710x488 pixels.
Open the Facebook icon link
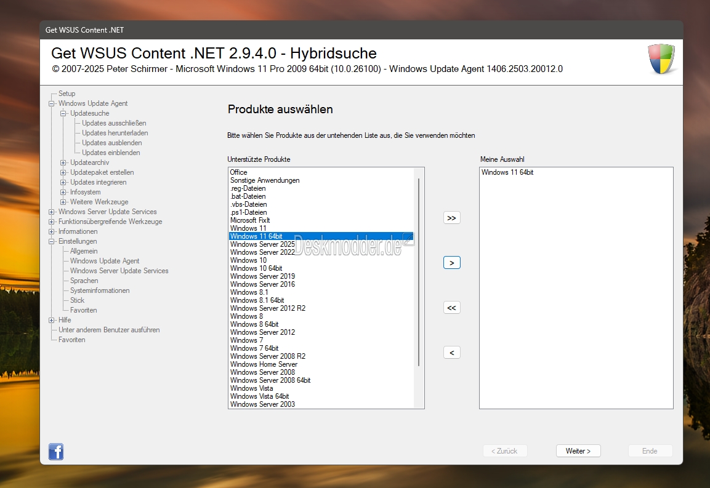[56, 451]
